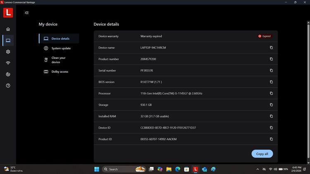Open System update in My device menu
Image resolution: width=310 pixels, height=174 pixels.
59,48
